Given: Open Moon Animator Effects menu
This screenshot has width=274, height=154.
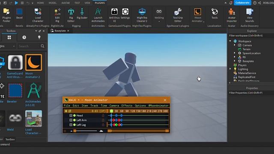Looking at the screenshot, I should click(127, 106).
